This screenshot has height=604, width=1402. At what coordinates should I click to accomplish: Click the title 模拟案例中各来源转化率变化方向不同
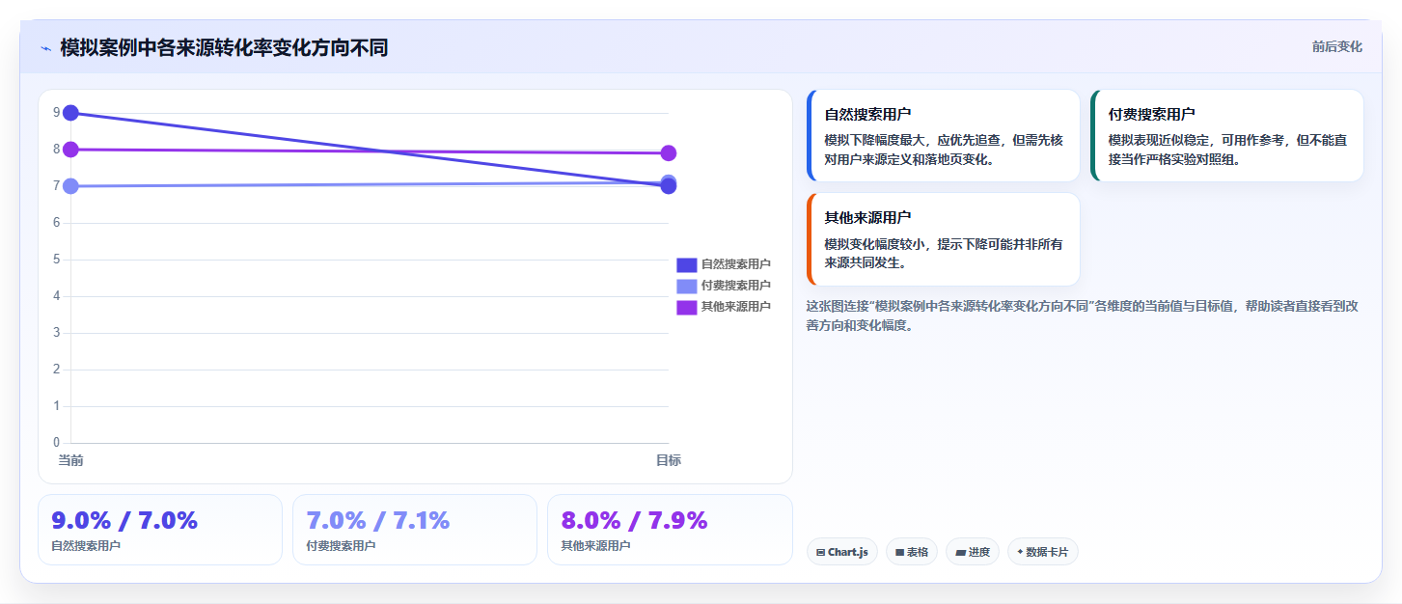tap(224, 47)
